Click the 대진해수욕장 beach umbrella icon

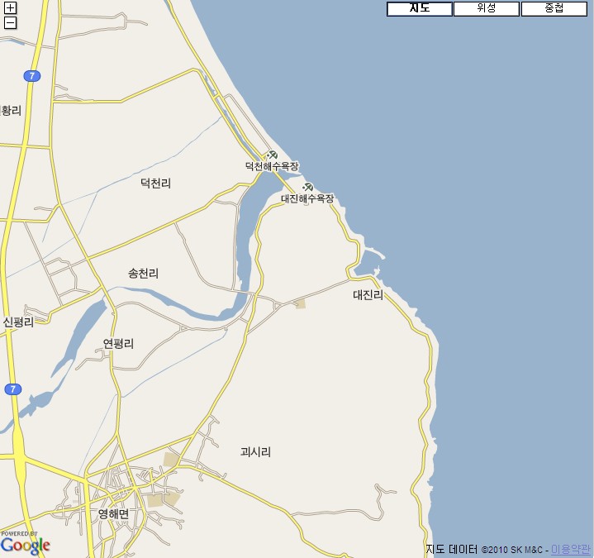[x=307, y=187]
